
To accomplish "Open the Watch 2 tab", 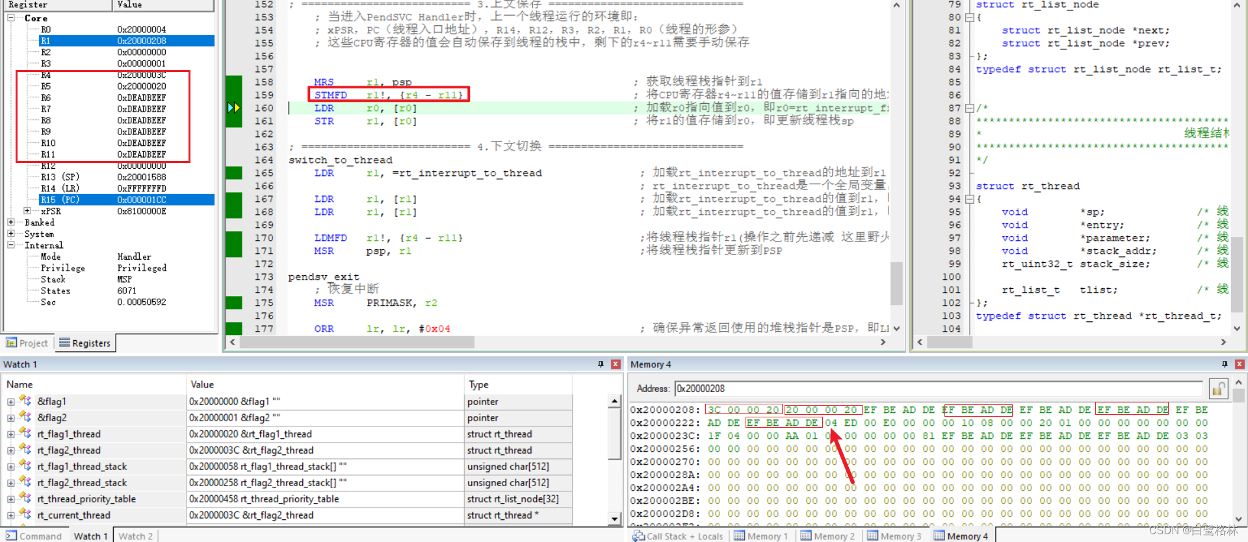I will [x=136, y=536].
